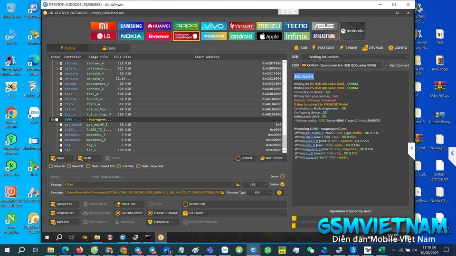Pick the Lenovo brand tile

point(159,37)
